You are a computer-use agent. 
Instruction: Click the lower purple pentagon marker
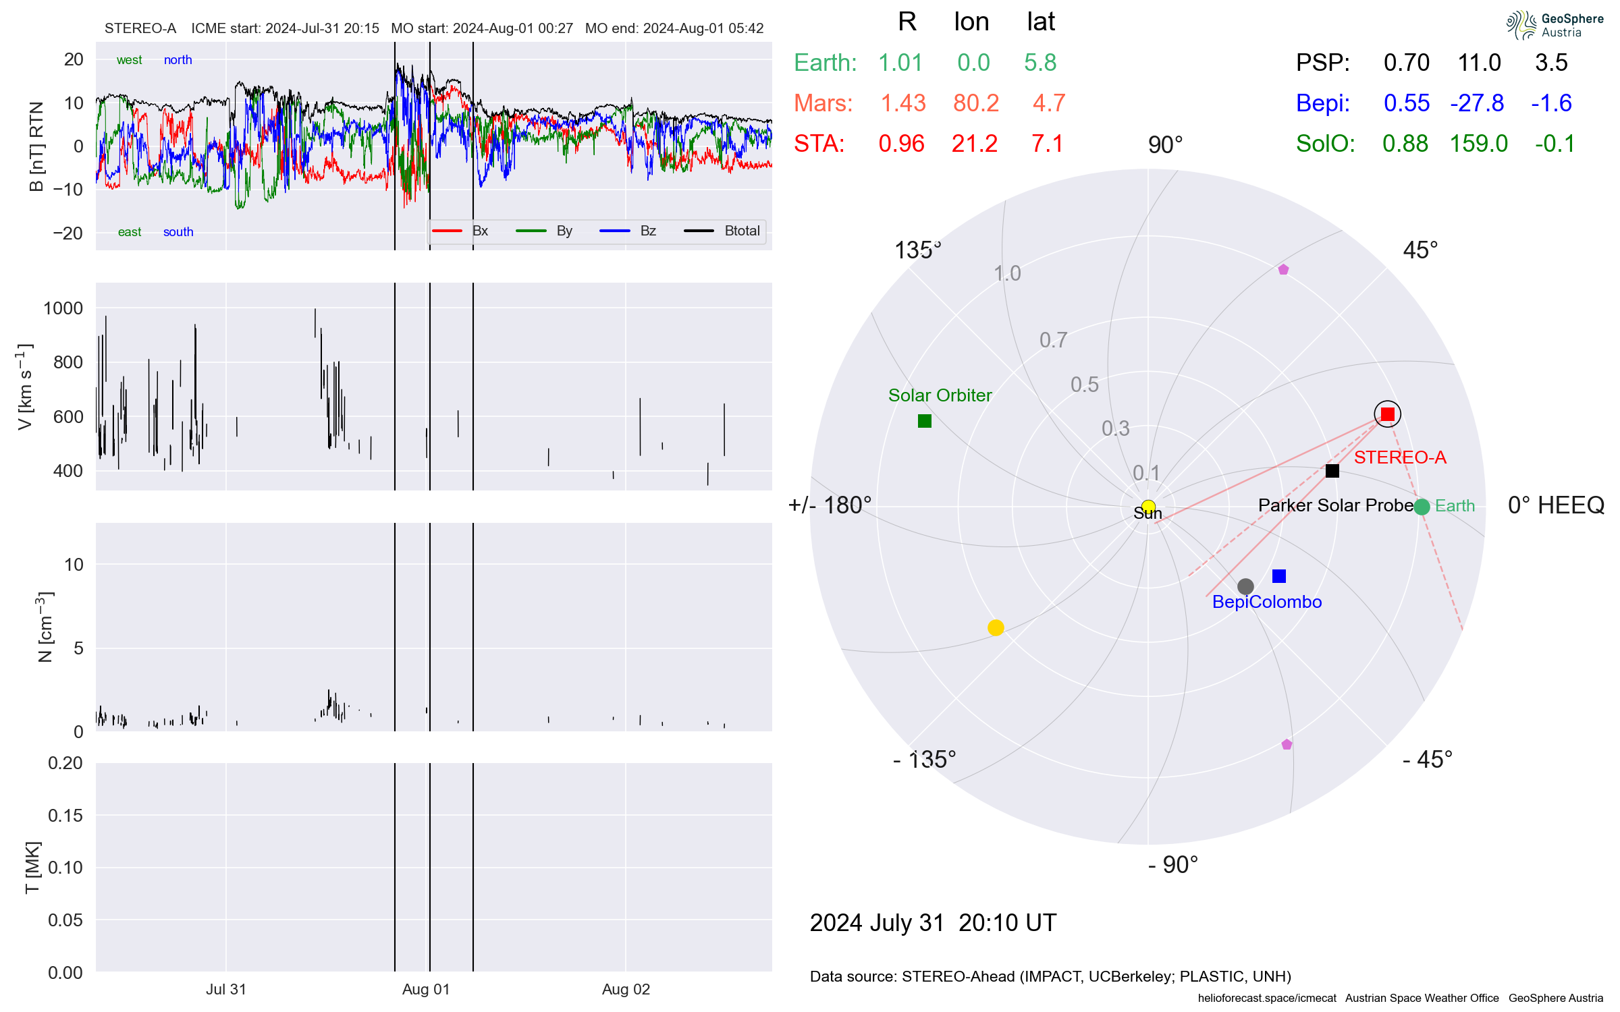pos(1287,745)
